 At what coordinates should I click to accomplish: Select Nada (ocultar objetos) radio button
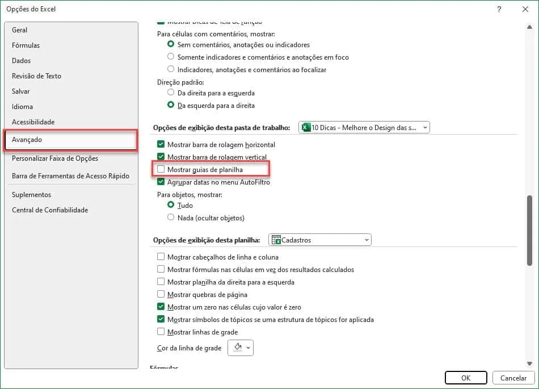[171, 217]
